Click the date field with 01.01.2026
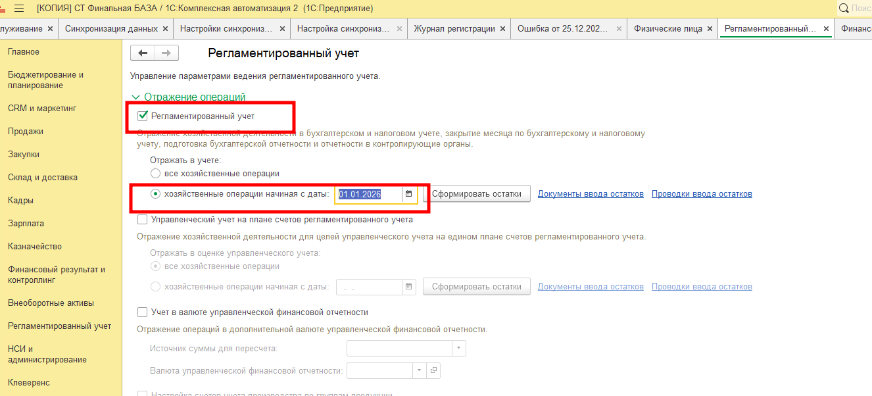The image size is (872, 396). click(368, 194)
